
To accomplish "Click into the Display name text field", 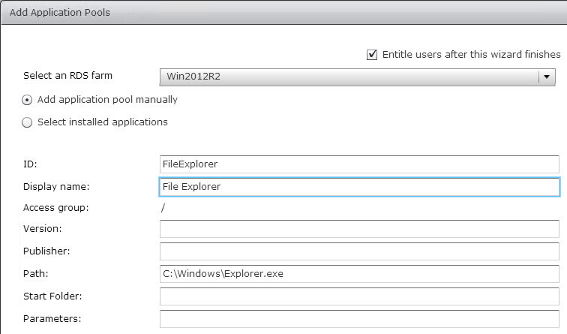I will click(359, 187).
